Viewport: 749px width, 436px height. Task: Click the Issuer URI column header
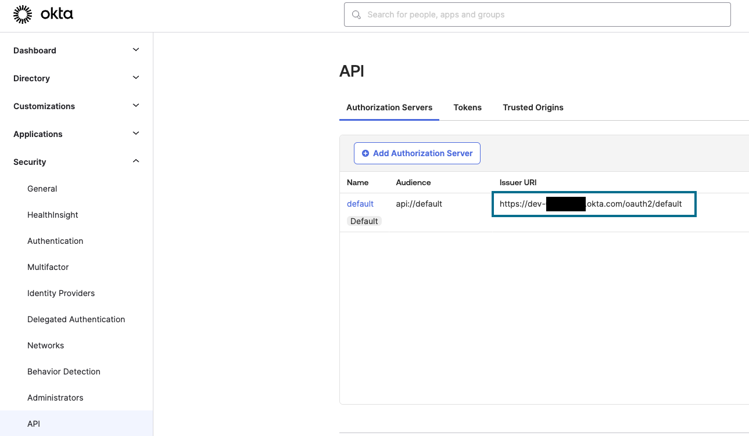pos(518,182)
